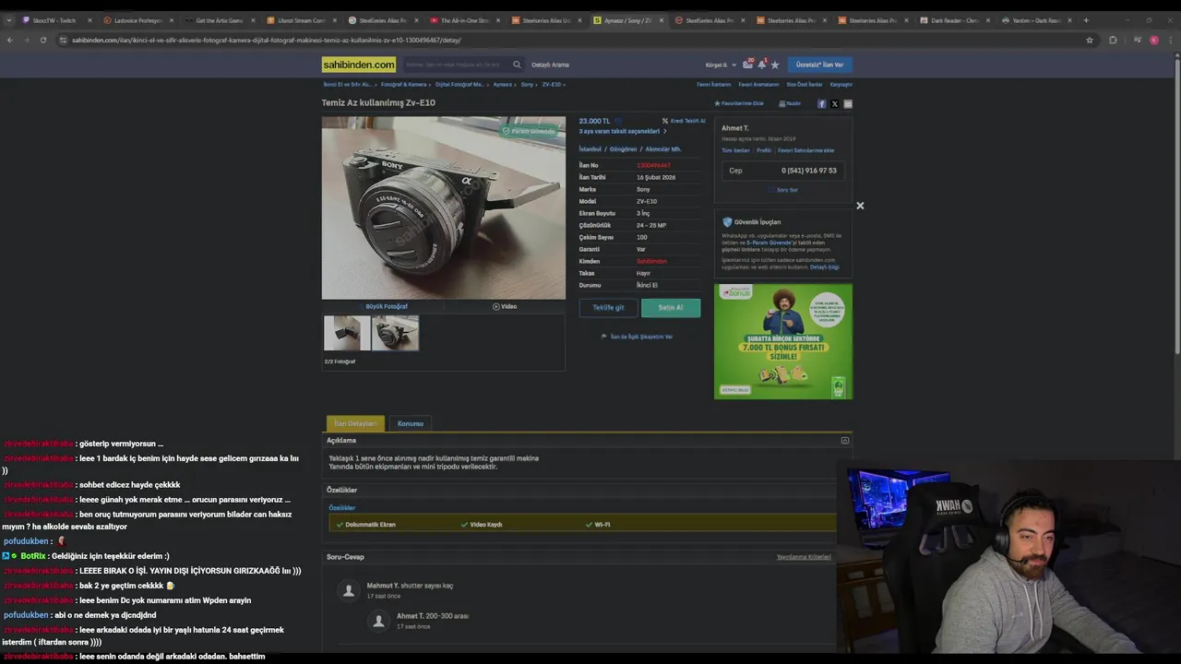Play the listing video
The image size is (1181, 664).
tap(505, 306)
